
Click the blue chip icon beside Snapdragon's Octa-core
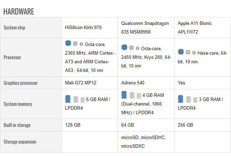[x=124, y=47]
